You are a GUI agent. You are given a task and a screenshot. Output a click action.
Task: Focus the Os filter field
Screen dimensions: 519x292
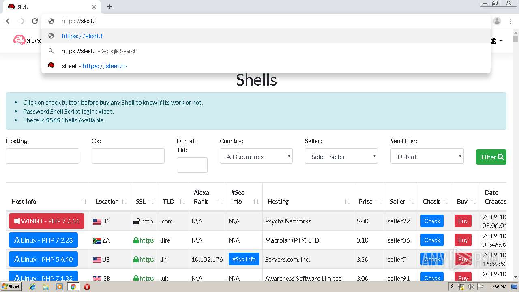[128, 156]
